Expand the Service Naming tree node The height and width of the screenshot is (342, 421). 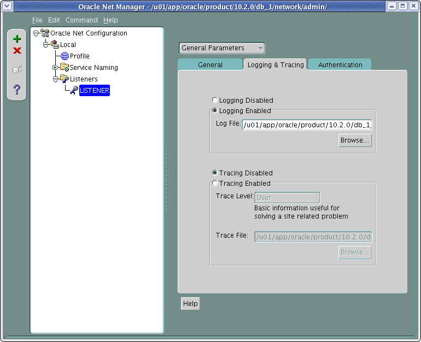[55, 68]
